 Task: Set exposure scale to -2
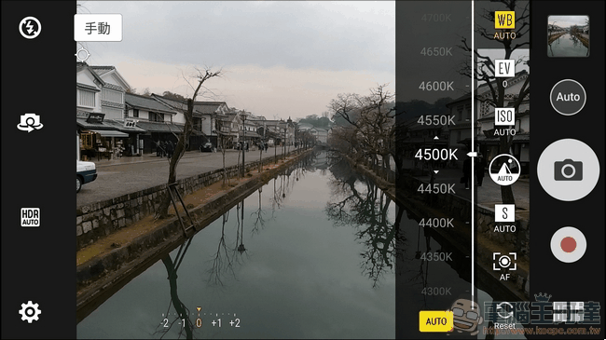164,322
